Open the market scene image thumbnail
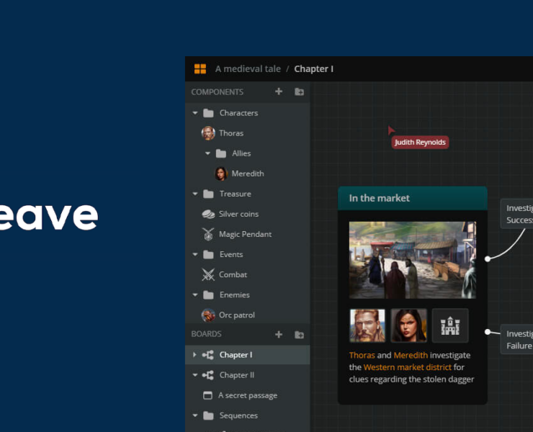 click(x=412, y=260)
